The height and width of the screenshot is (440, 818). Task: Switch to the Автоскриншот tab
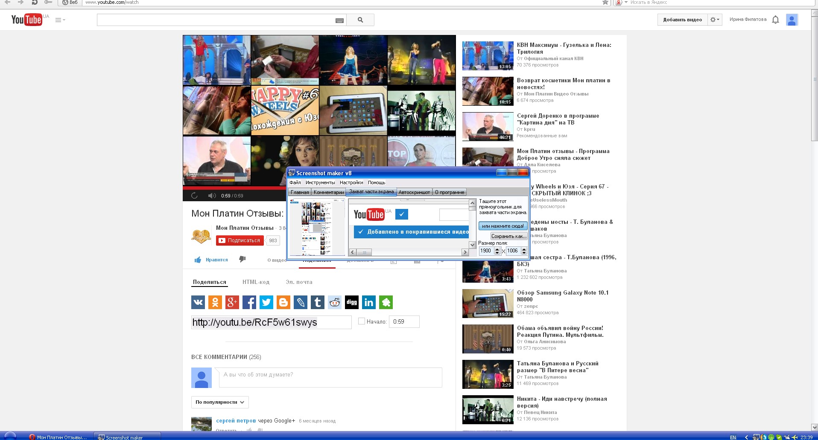[414, 192]
